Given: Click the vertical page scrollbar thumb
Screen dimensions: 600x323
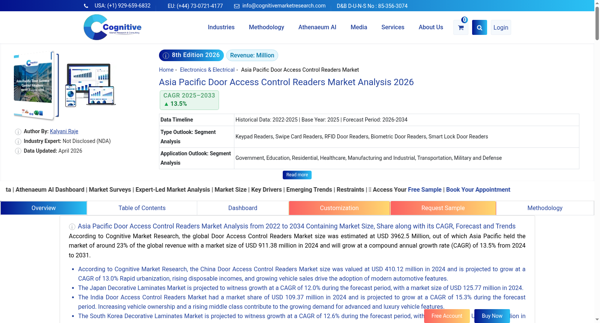Looking at the screenshot, I should pyautogui.click(x=597, y=23).
